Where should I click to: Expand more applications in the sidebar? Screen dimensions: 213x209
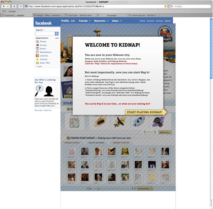pyautogui.click(x=39, y=67)
